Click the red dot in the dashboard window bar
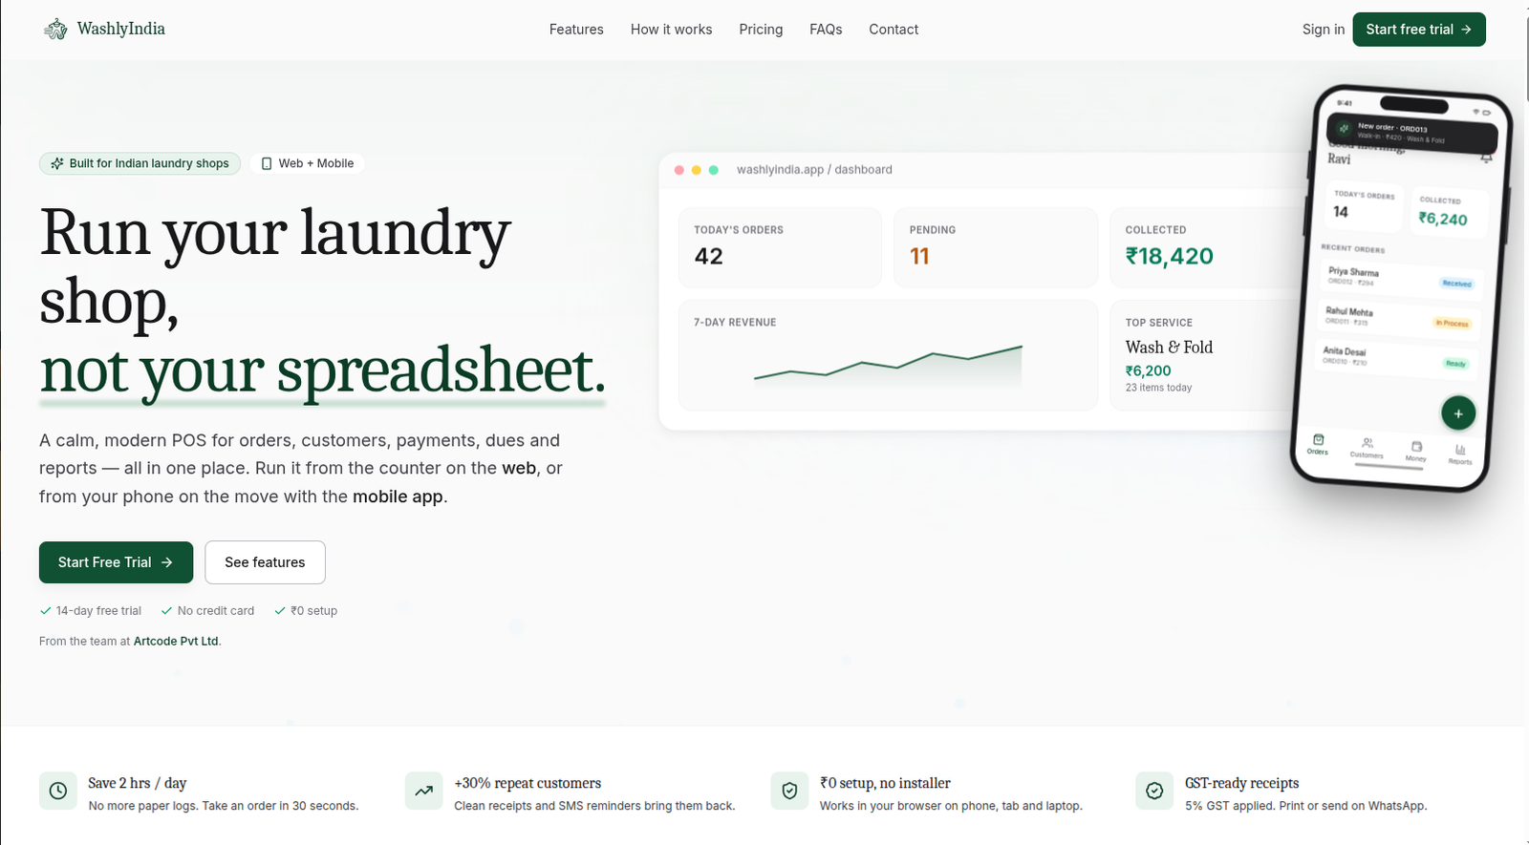1529x845 pixels. pos(679,170)
